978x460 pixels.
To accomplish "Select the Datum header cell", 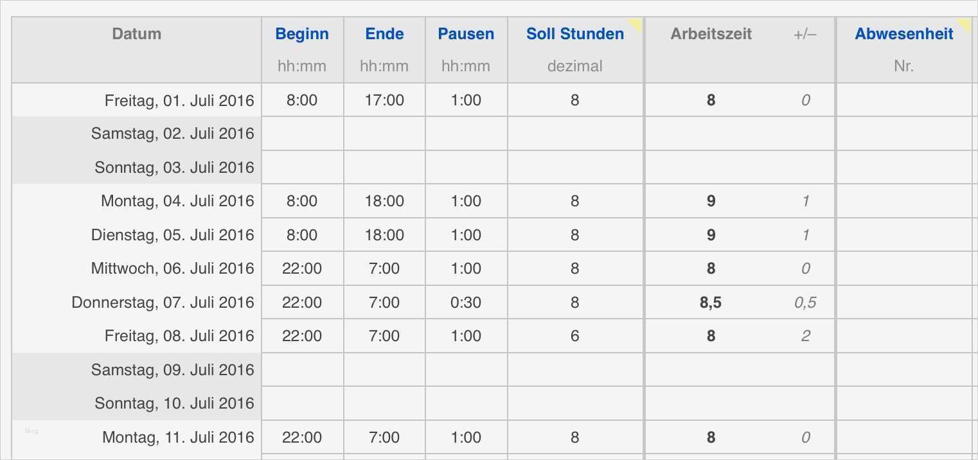I will 136,34.
